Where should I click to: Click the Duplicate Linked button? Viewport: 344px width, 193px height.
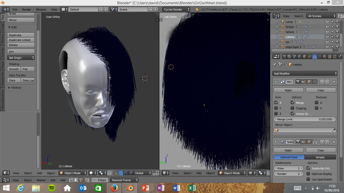(21, 40)
